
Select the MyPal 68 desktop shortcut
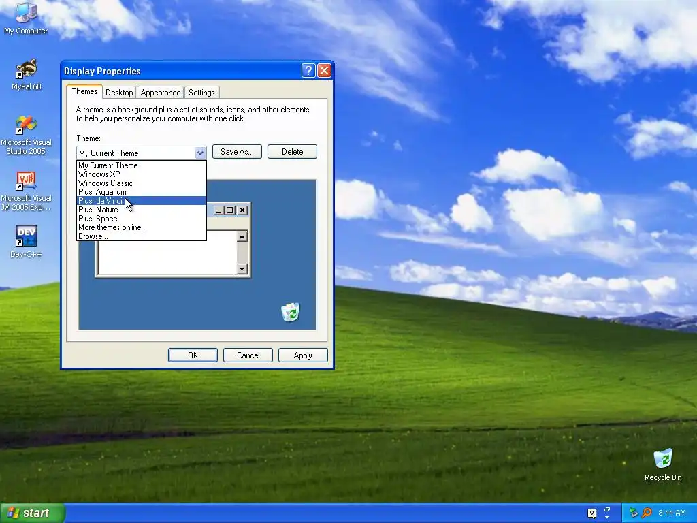coord(27,74)
